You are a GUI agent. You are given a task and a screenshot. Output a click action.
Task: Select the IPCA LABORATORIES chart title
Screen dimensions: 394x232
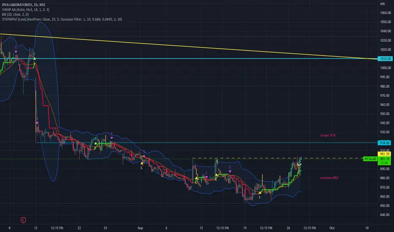click(x=24, y=5)
